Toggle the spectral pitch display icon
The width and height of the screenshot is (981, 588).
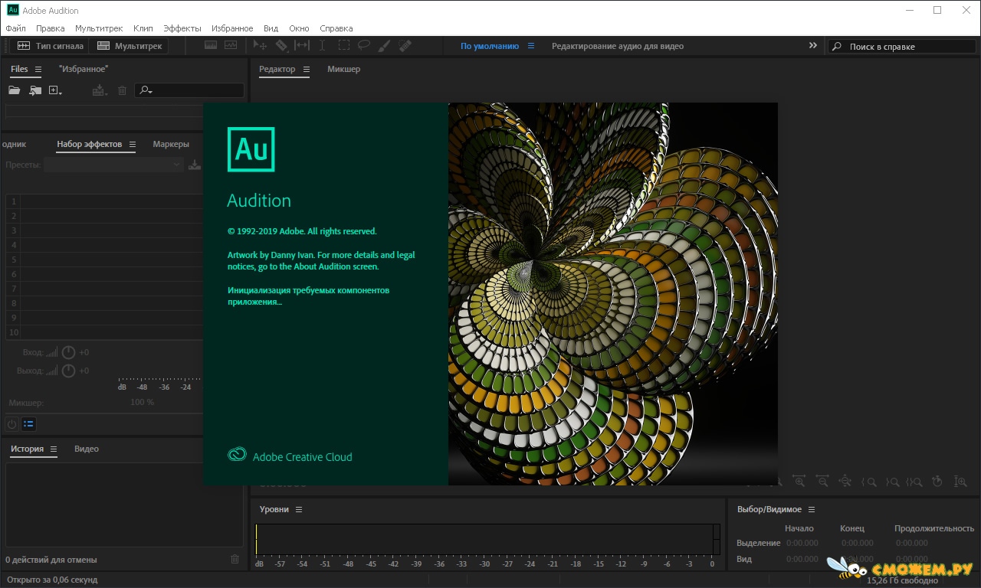coord(231,46)
